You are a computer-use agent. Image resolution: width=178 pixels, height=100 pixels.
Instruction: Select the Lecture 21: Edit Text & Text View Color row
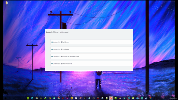pyautogui.click(x=92, y=56)
